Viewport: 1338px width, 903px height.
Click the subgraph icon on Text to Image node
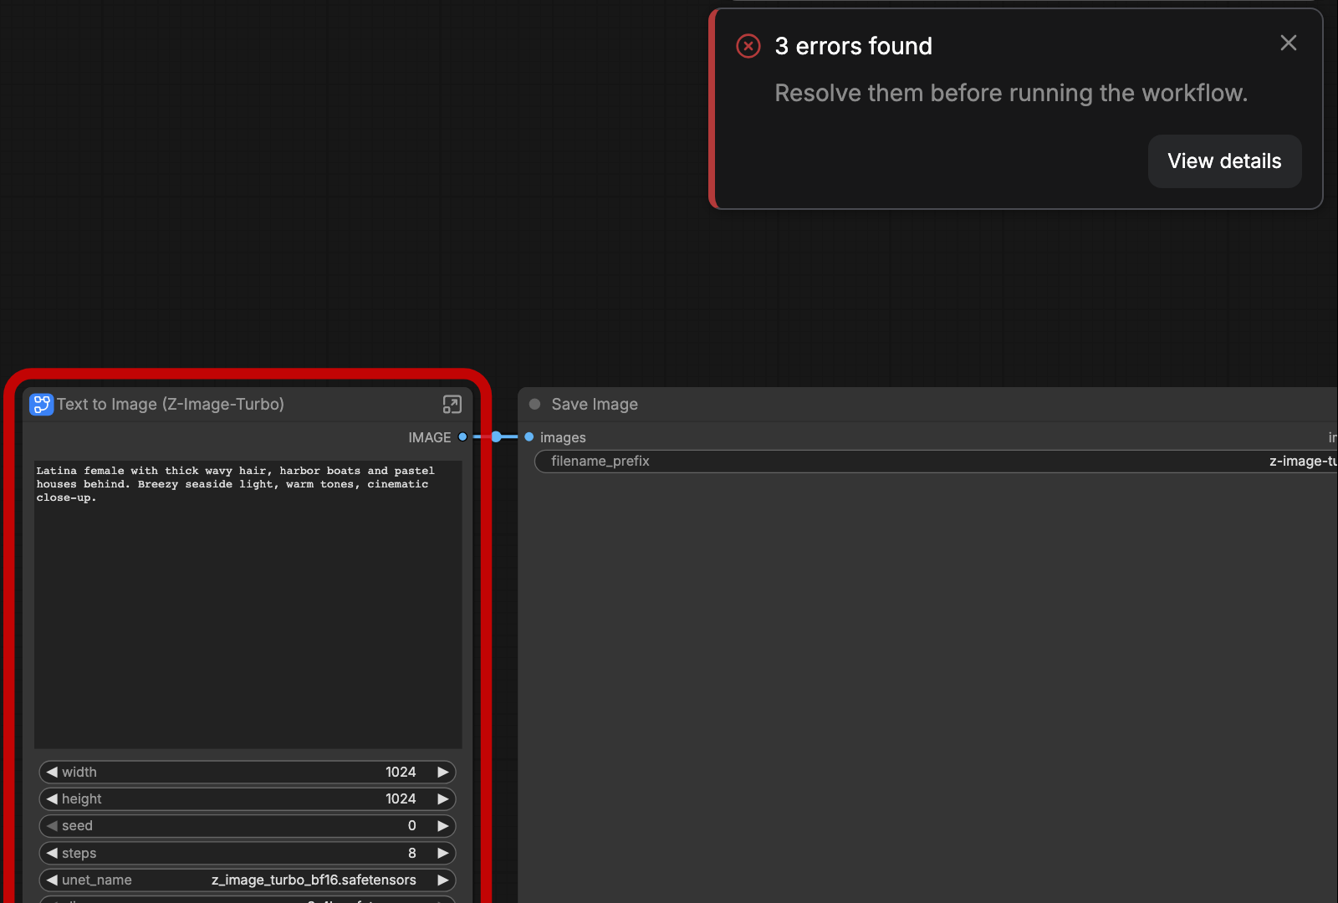tap(41, 405)
